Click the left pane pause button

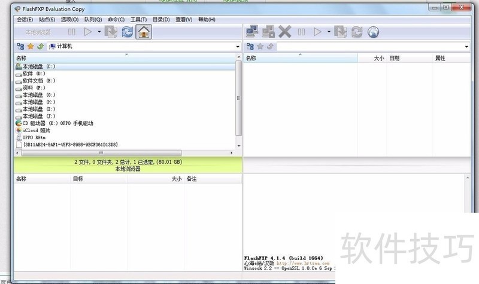(72, 32)
